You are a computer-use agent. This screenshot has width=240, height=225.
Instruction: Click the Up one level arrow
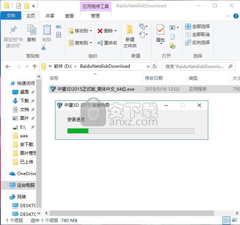coord(35,67)
